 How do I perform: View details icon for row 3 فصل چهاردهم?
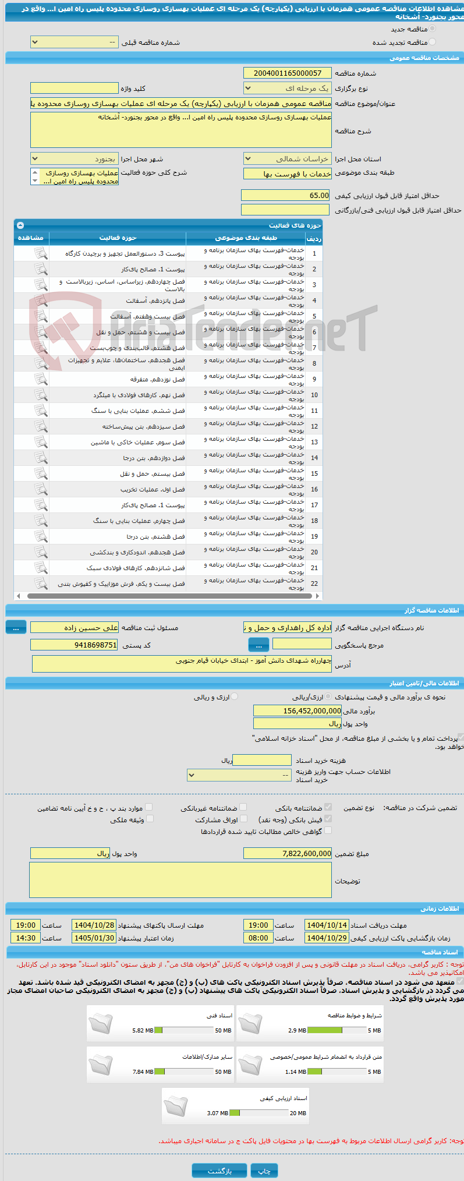point(40,285)
